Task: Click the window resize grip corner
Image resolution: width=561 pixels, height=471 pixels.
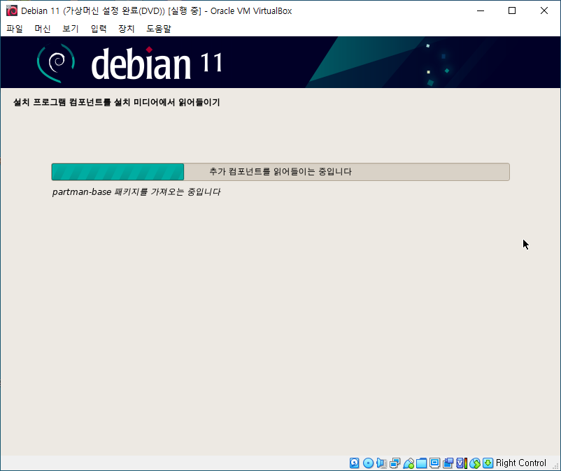Action: click(x=555, y=465)
